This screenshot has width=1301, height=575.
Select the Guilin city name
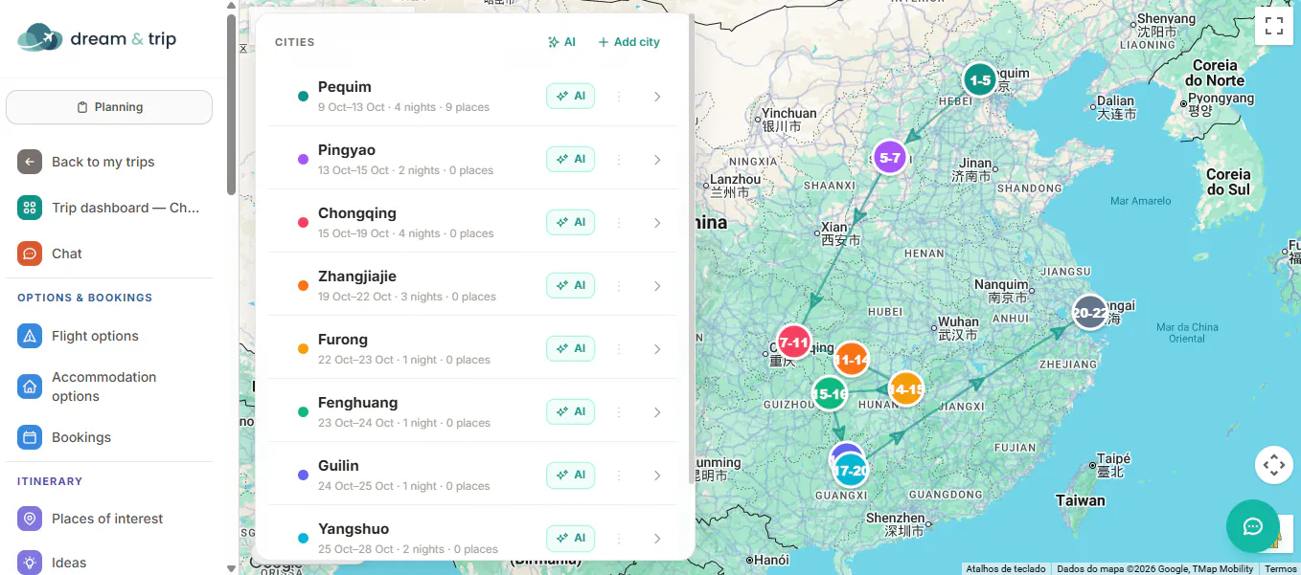click(338, 466)
